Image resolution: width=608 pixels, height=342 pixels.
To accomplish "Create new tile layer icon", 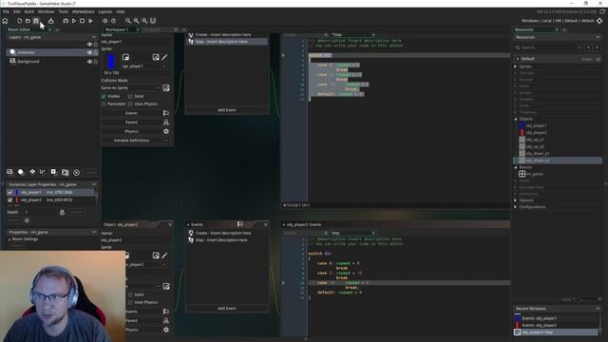I will pyautogui.click(x=32, y=172).
